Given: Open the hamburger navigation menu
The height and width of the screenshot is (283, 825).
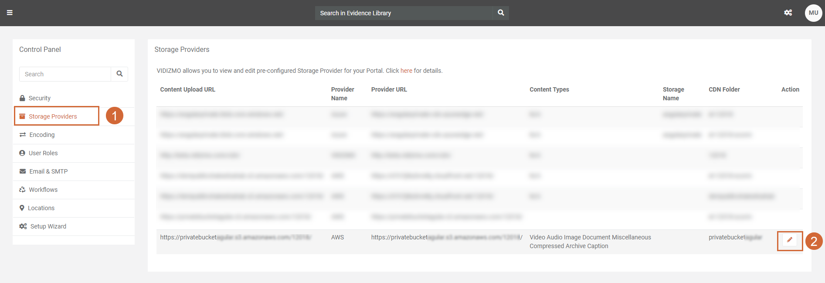Looking at the screenshot, I should click(10, 13).
